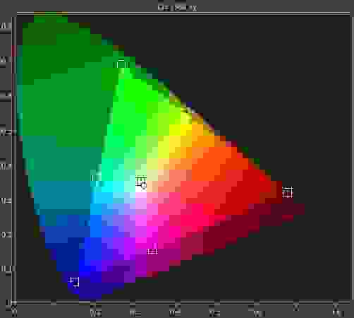Click the cyan marker left of white point
The width and height of the screenshot is (354, 318).
pos(94,177)
